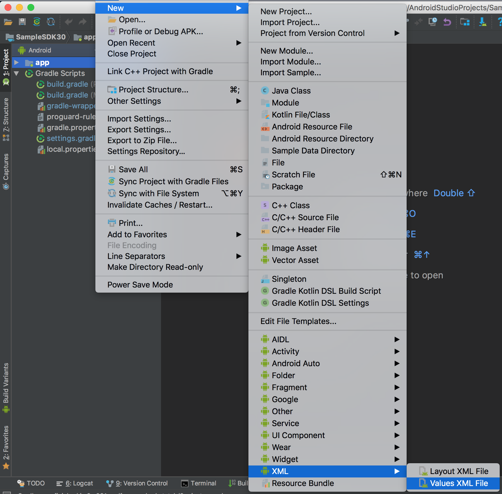Open the 7: Structure tool window

(x=6, y=120)
